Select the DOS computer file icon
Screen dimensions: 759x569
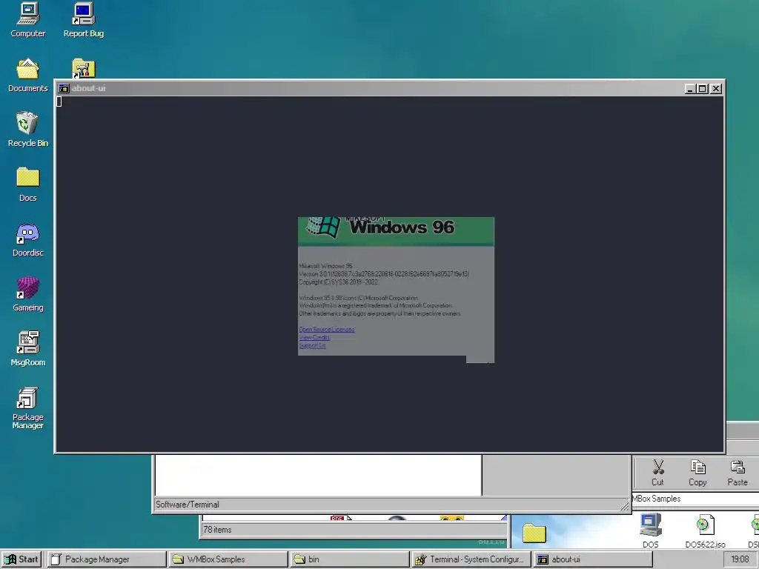click(651, 530)
